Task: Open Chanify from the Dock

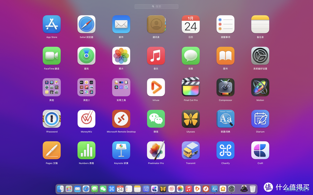Action: click(x=112, y=189)
